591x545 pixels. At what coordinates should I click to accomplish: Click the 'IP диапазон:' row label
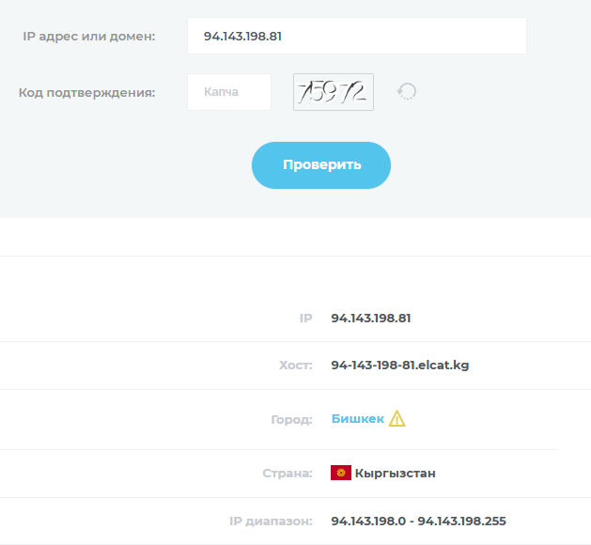[x=271, y=522]
